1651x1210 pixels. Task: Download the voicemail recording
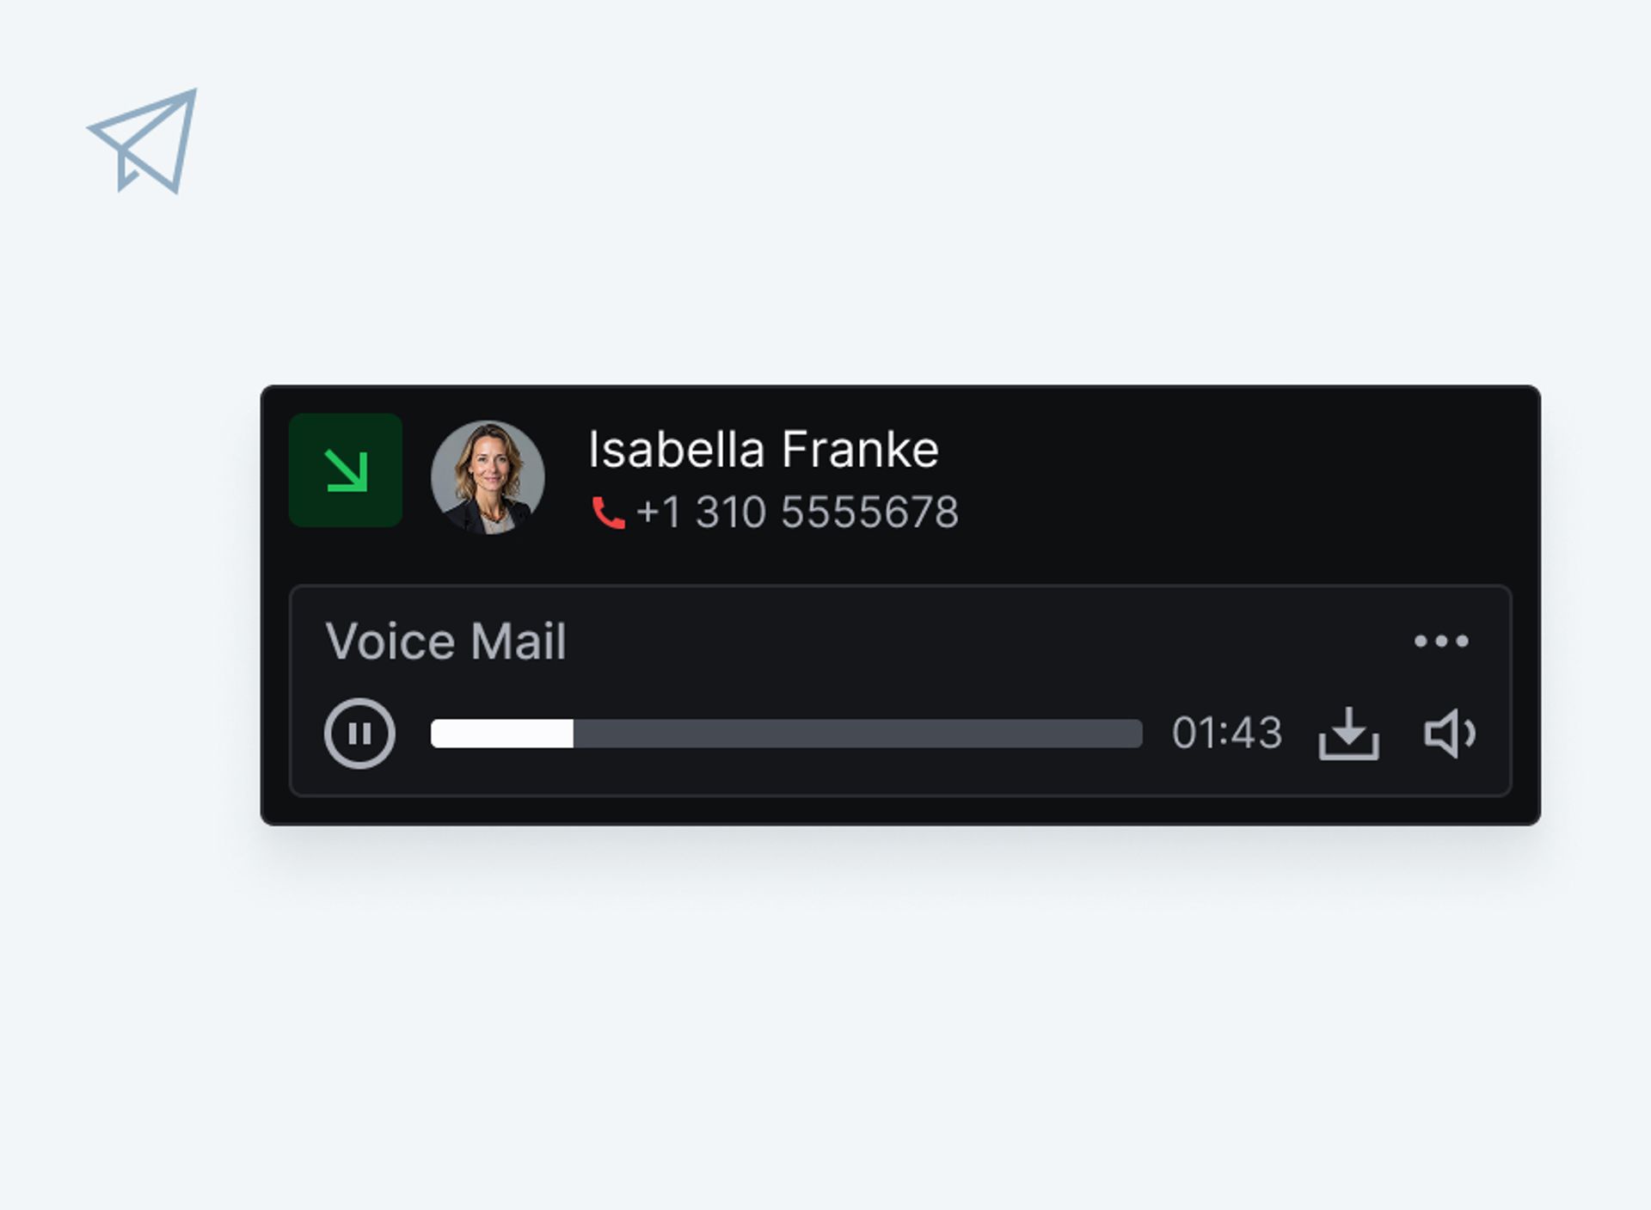click(1349, 734)
